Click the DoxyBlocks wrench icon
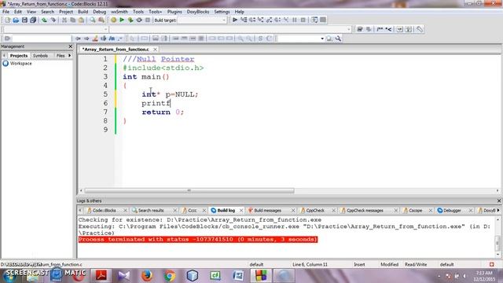This screenshot has height=283, width=503. 419,29
